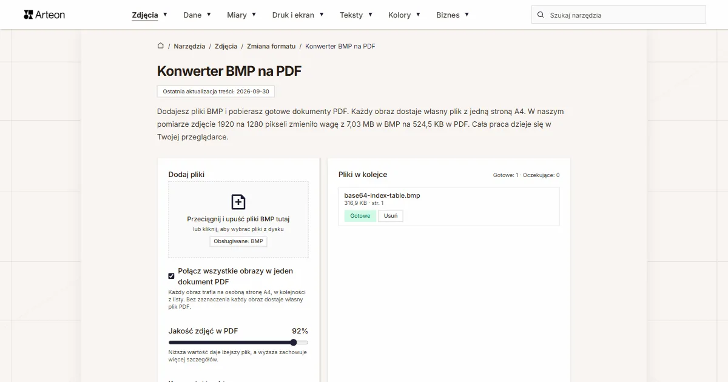Uncheck merge all images into one PDF

coord(171,276)
